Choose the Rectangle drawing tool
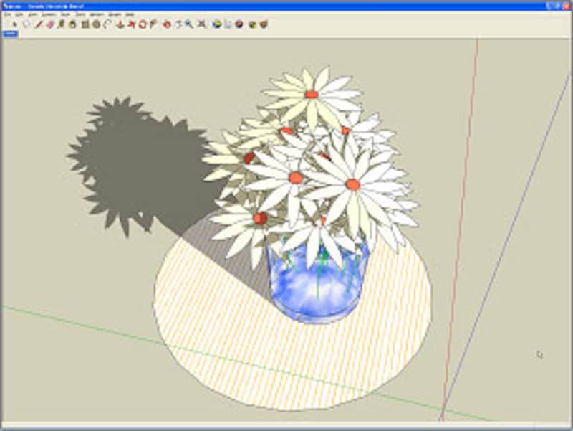573x431 pixels. pyautogui.click(x=85, y=24)
